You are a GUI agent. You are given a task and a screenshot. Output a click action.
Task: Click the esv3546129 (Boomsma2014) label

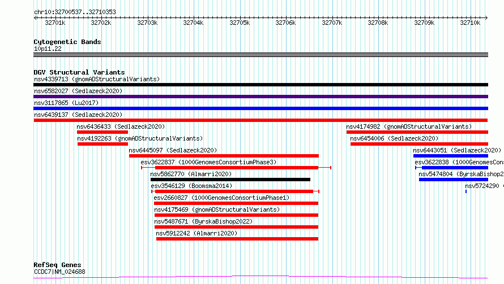[x=191, y=186]
